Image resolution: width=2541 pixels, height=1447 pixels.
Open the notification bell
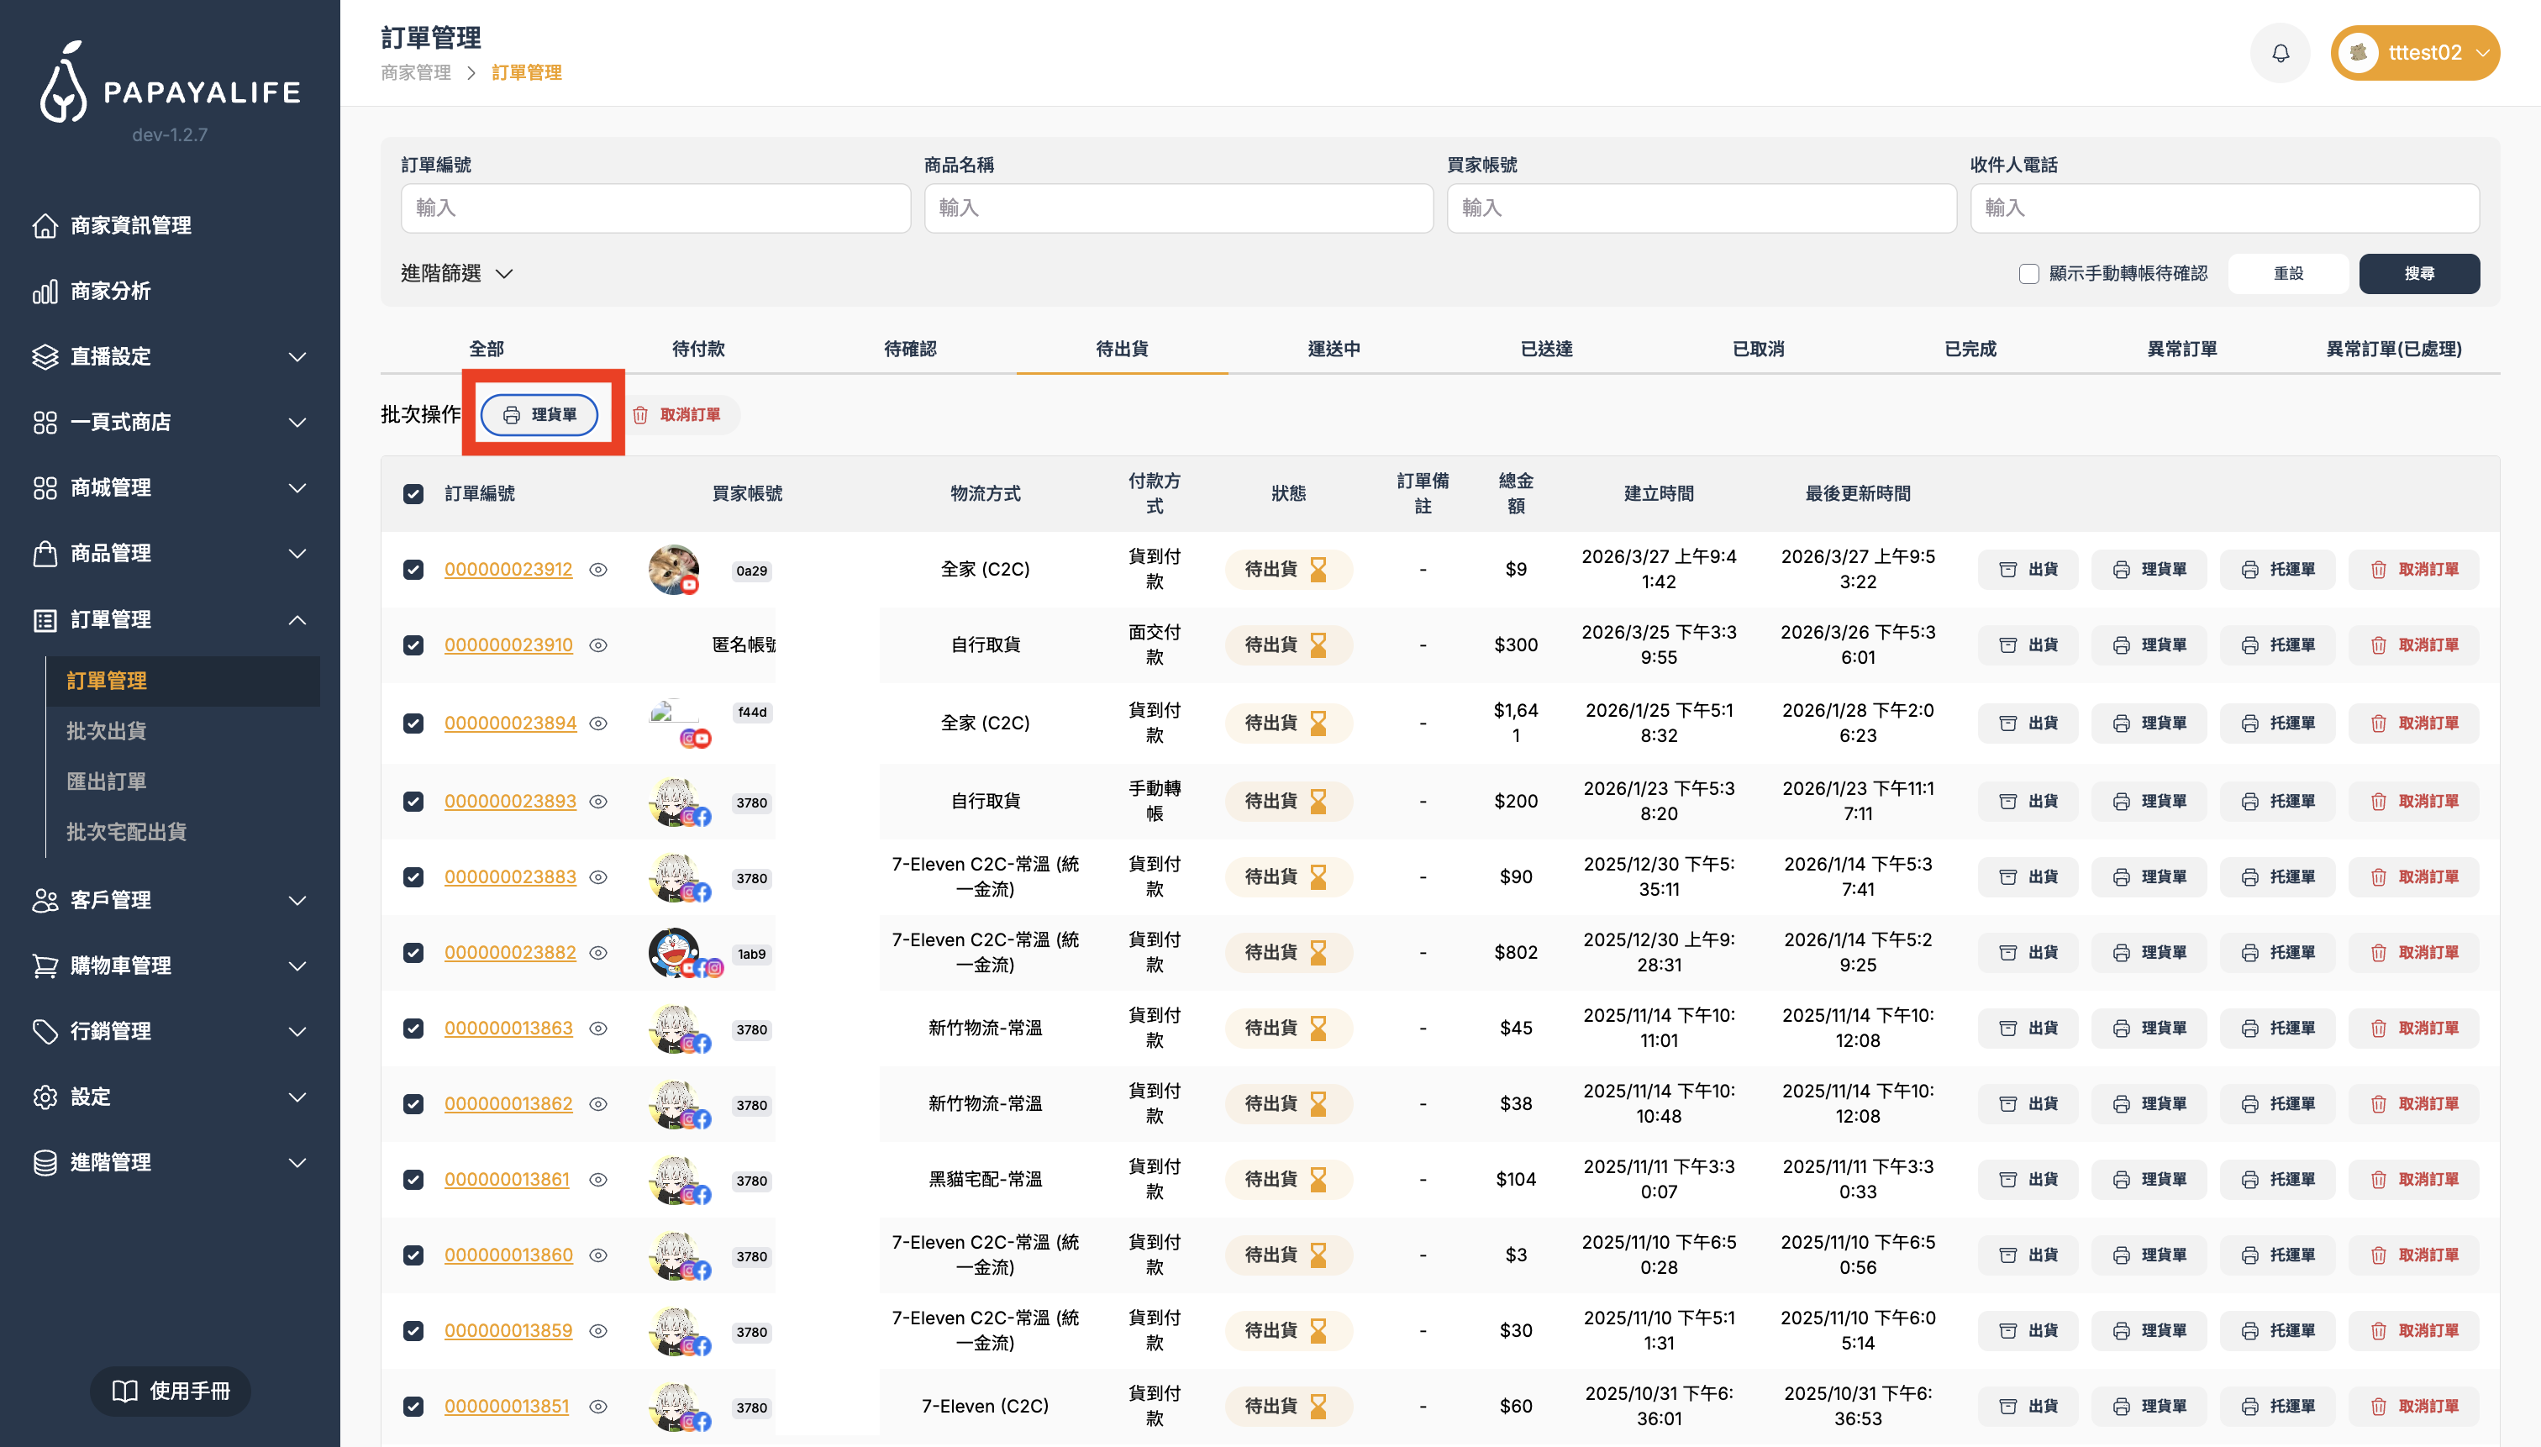click(2280, 52)
